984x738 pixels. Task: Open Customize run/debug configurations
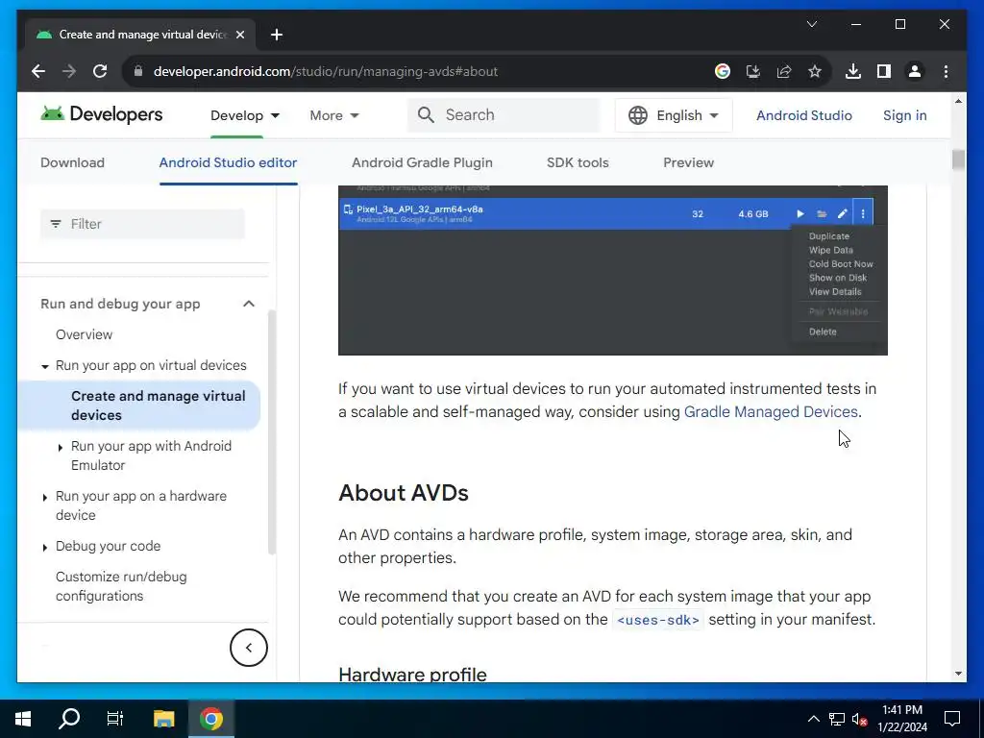pos(121,586)
